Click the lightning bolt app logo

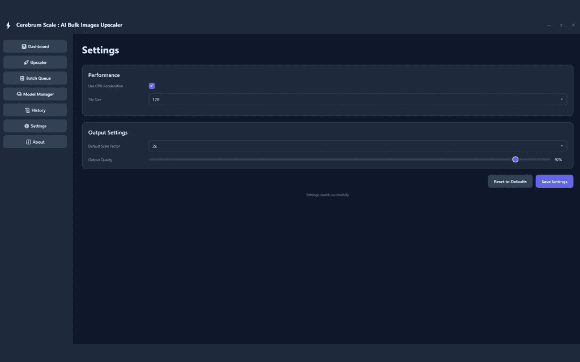[x=8, y=25]
